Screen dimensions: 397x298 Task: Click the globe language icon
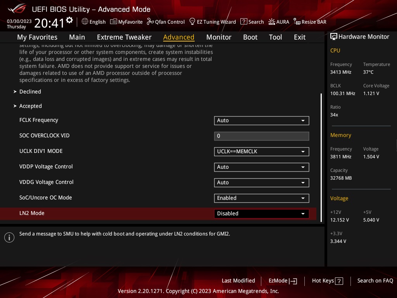coord(85,22)
